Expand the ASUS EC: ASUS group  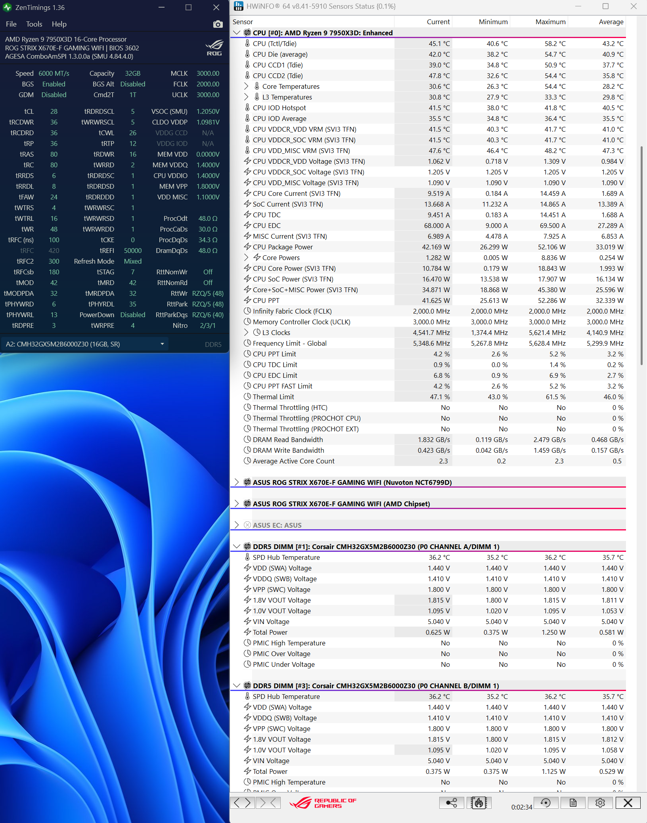[237, 525]
